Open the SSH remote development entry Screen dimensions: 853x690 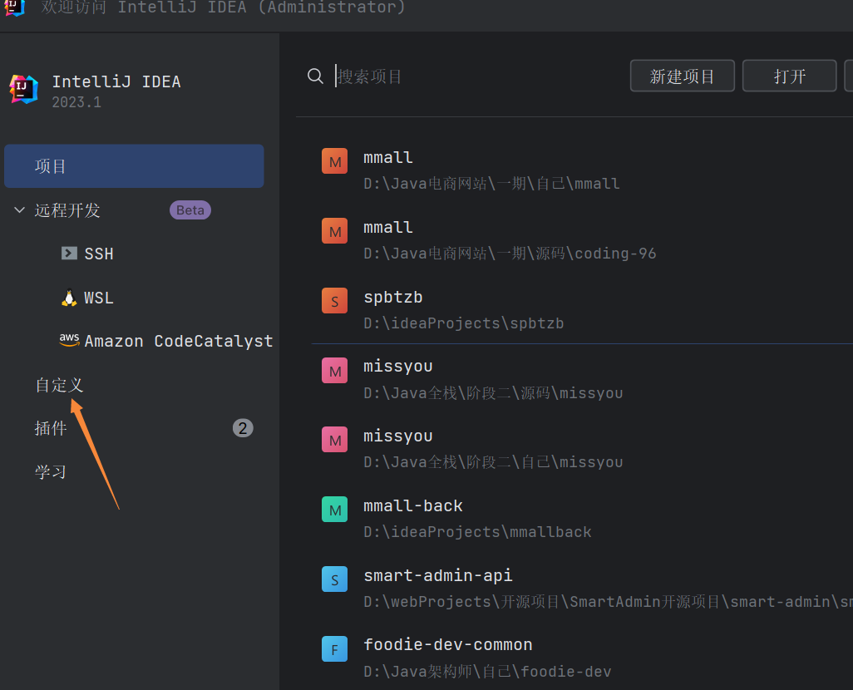pyautogui.click(x=98, y=254)
